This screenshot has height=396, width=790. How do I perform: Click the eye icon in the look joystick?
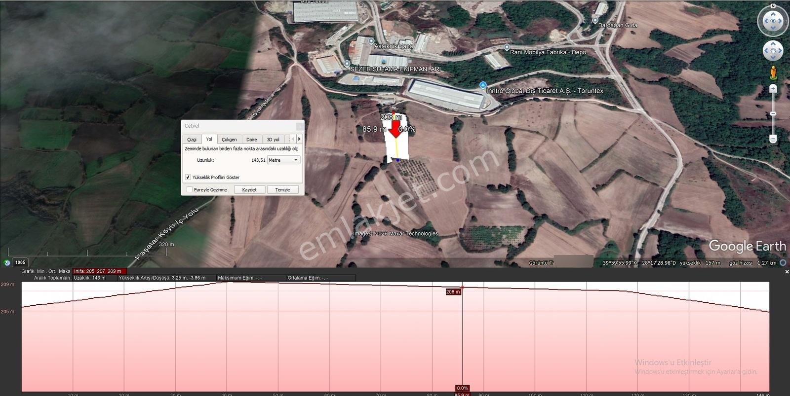coord(773,21)
